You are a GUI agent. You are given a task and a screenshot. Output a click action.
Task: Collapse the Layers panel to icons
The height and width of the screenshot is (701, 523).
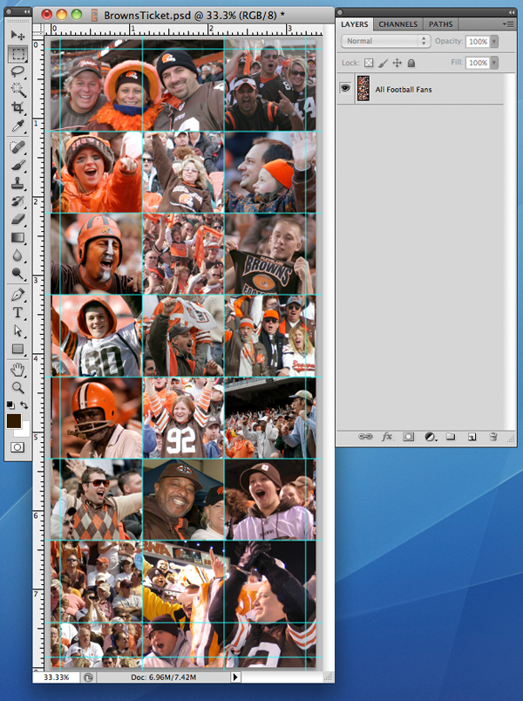coord(512,12)
